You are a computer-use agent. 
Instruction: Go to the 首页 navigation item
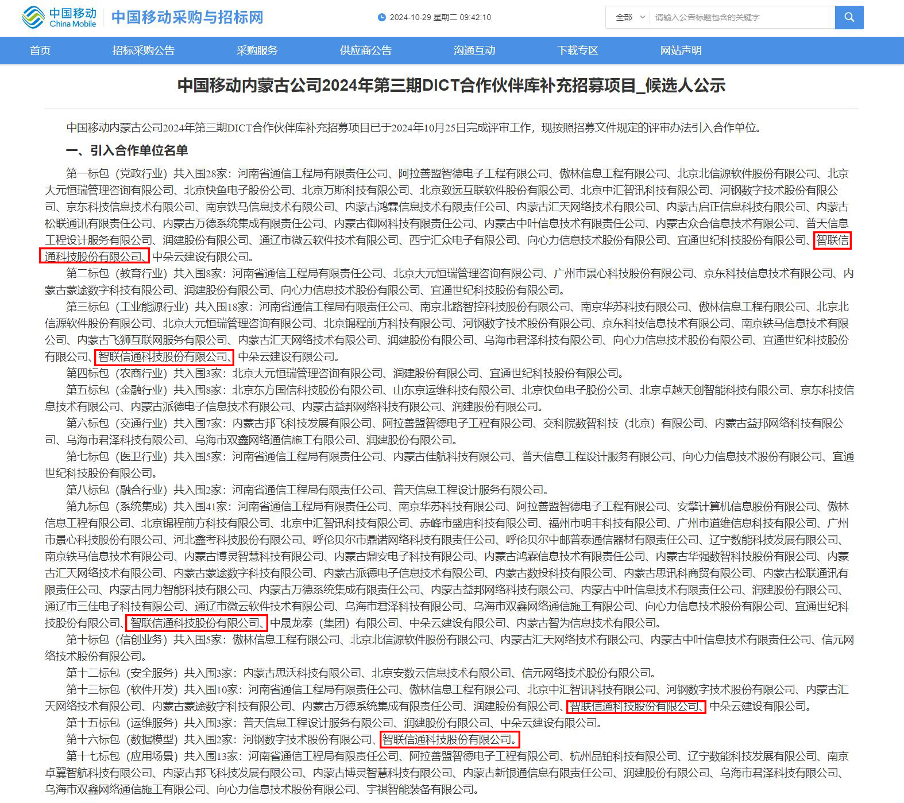(x=40, y=51)
